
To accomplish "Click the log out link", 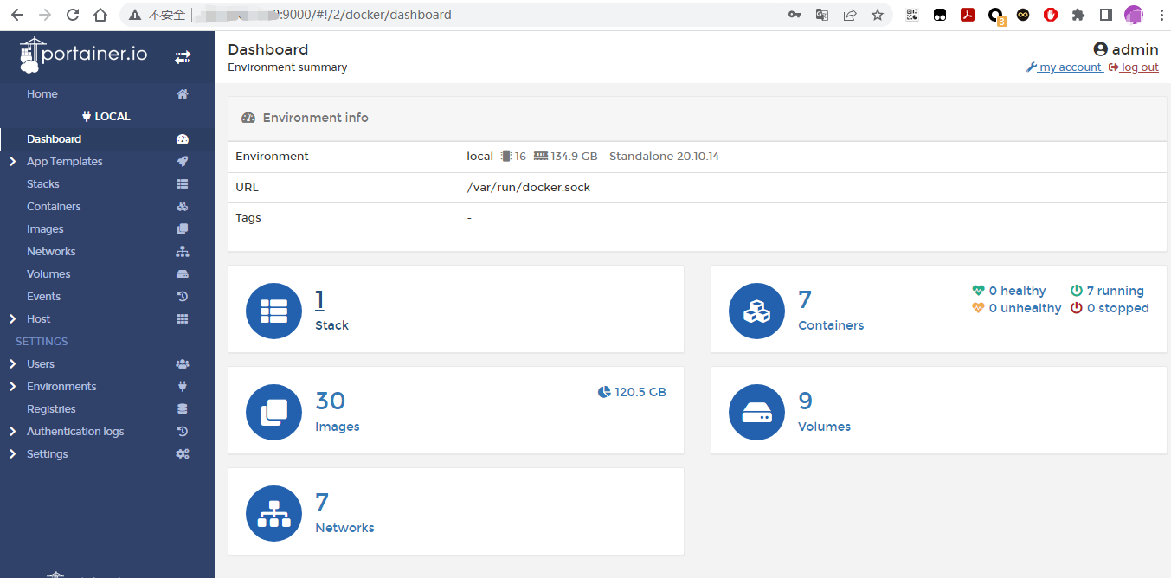I will [1139, 67].
